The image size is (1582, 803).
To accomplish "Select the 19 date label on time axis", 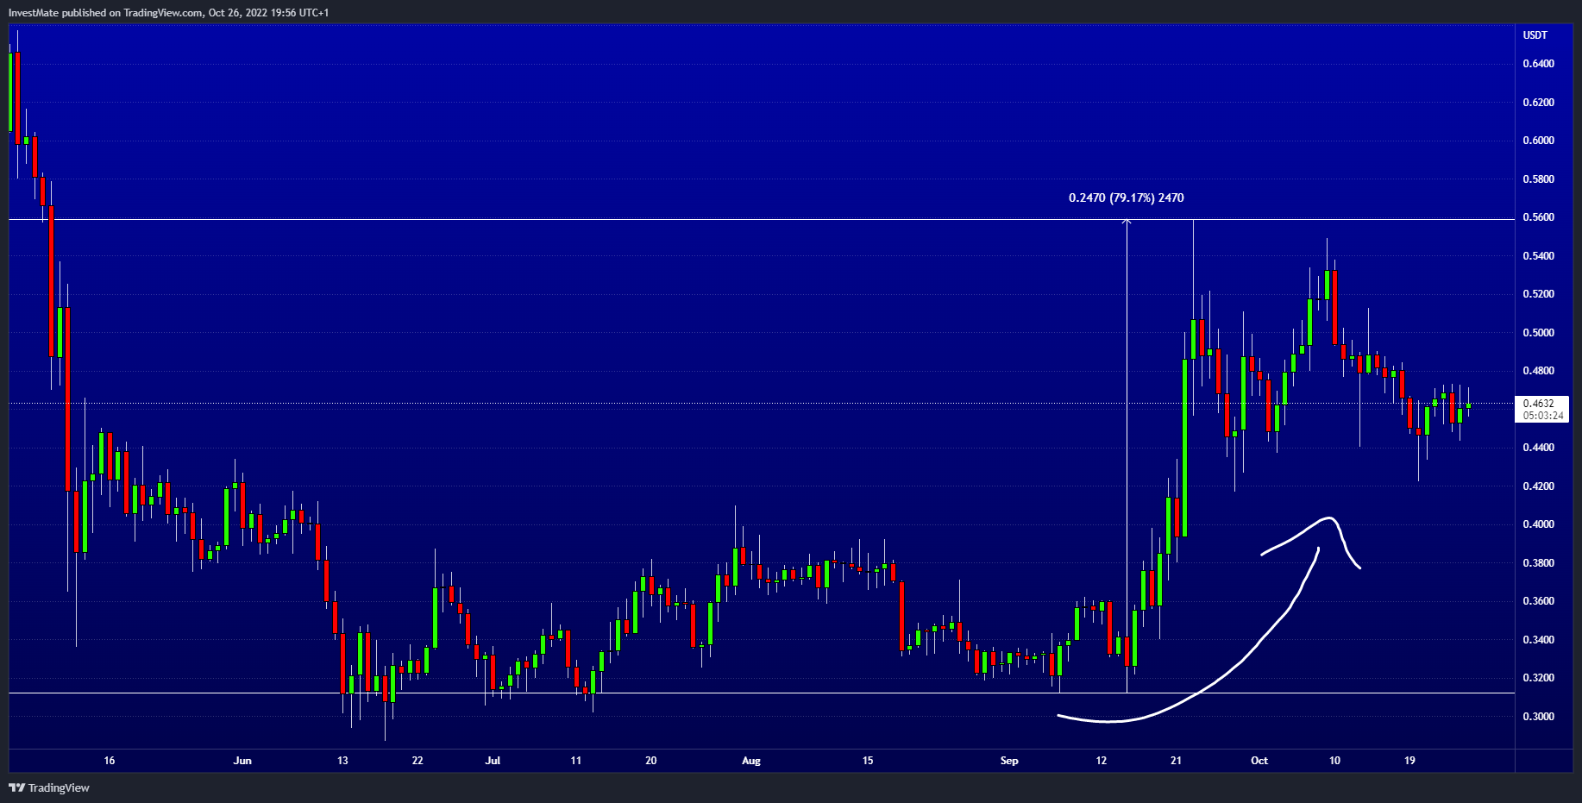I will [1409, 761].
